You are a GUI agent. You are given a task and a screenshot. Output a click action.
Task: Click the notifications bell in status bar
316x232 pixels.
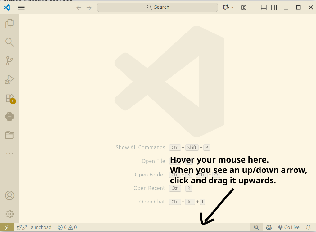click(x=308, y=227)
